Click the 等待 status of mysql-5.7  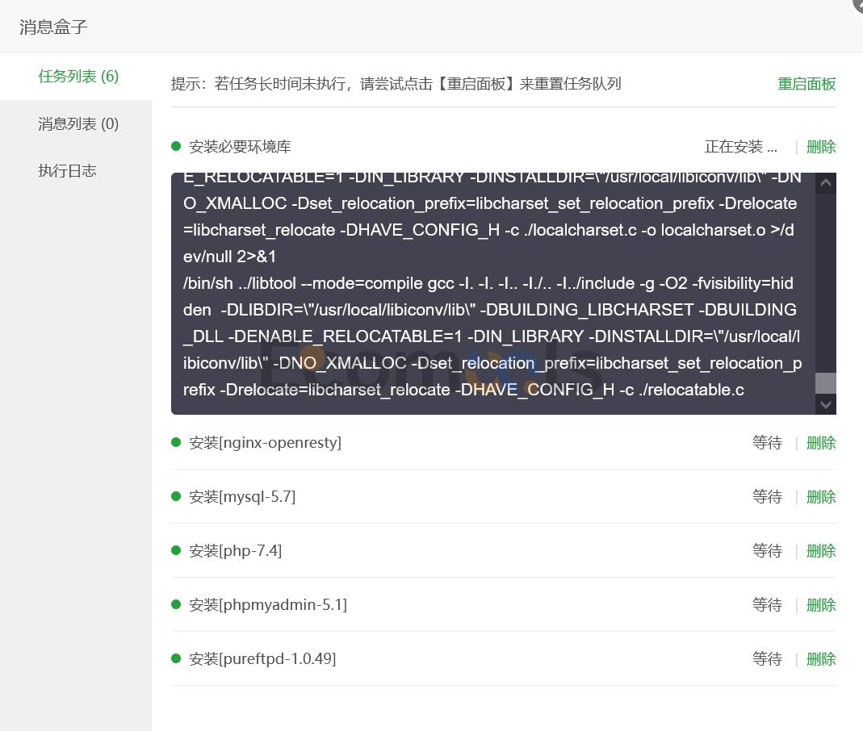pyautogui.click(x=767, y=497)
